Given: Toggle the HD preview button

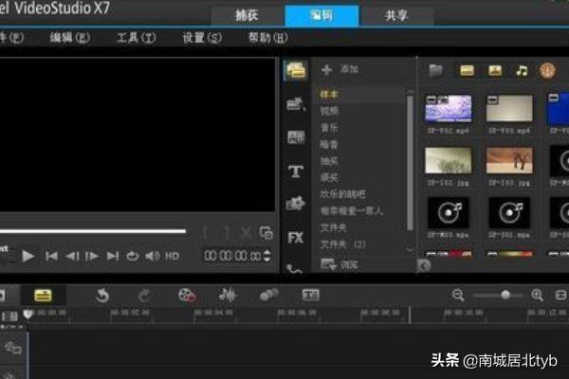Looking at the screenshot, I should click(x=173, y=256).
